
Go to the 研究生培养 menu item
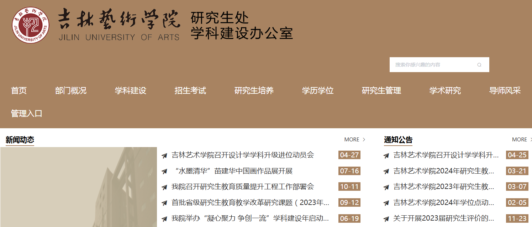(x=254, y=91)
